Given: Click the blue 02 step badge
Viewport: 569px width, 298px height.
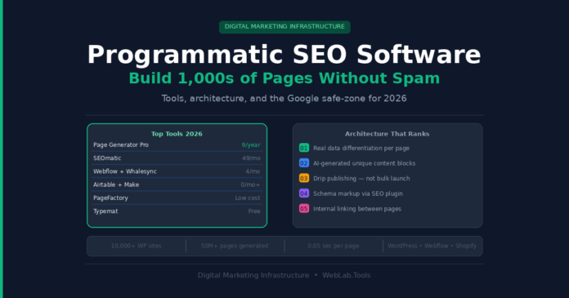Looking at the screenshot, I should pos(304,163).
